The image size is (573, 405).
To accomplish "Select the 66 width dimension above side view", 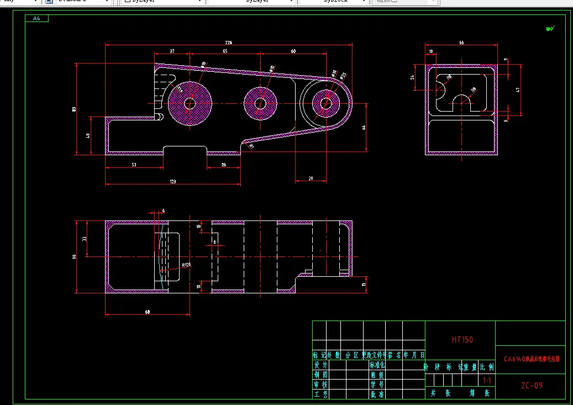I will (x=461, y=43).
